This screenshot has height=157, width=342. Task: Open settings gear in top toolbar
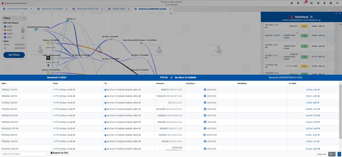[x=298, y=3]
